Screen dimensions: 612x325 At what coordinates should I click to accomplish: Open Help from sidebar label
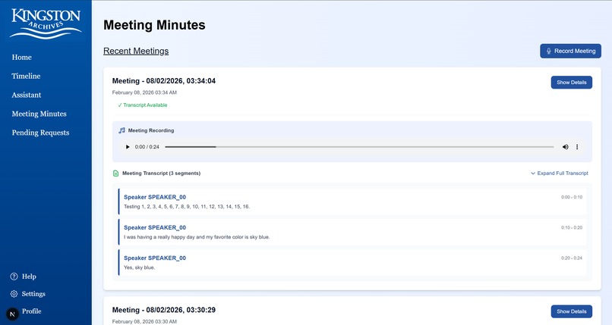click(29, 277)
